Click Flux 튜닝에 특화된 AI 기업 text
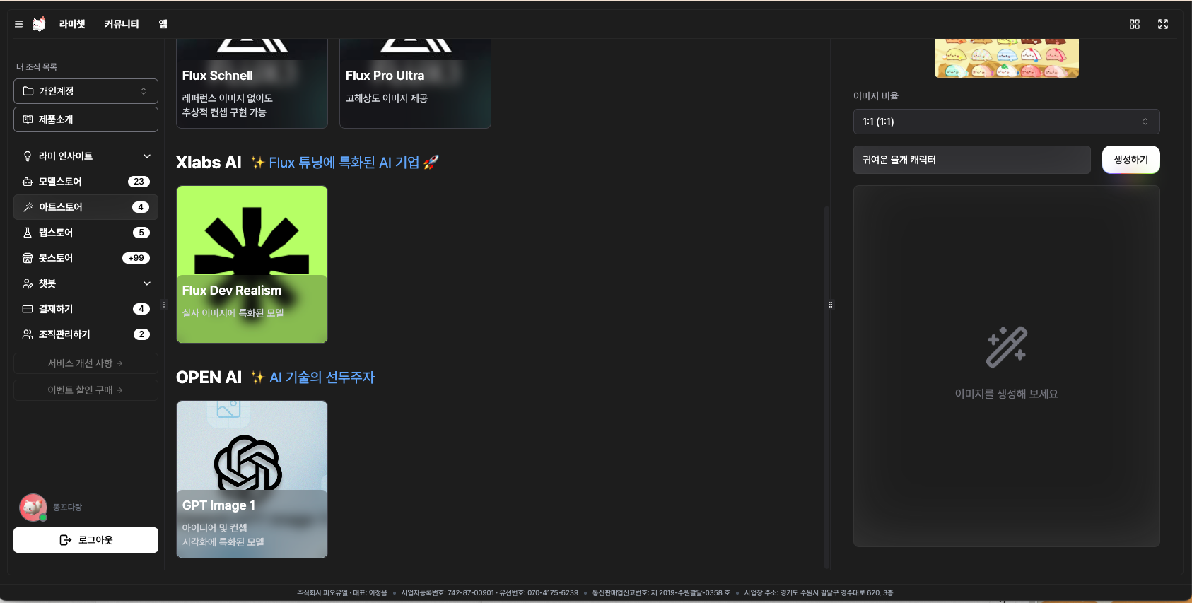The image size is (1192, 603). [x=344, y=163]
